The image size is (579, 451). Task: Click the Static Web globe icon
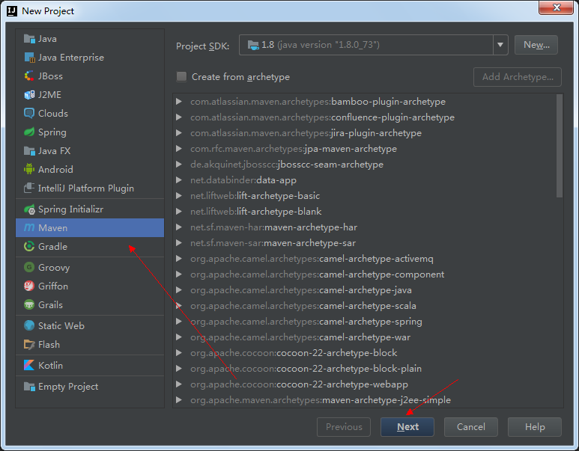tap(29, 325)
